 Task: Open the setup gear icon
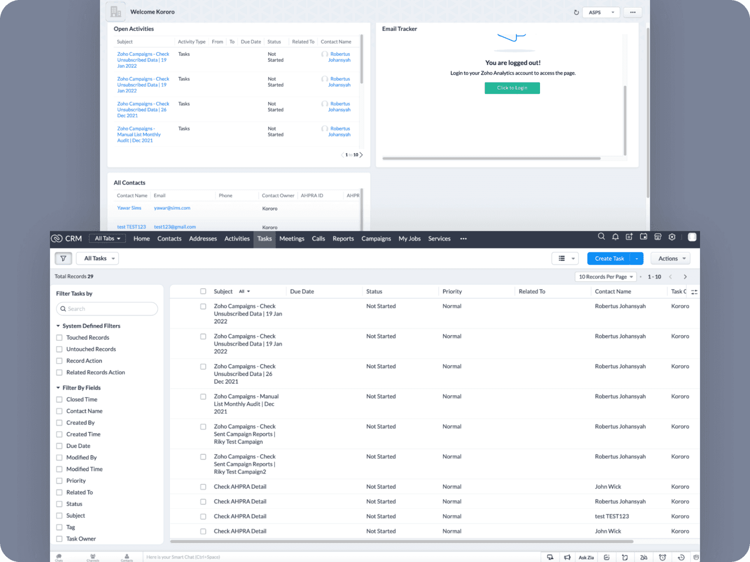click(672, 237)
